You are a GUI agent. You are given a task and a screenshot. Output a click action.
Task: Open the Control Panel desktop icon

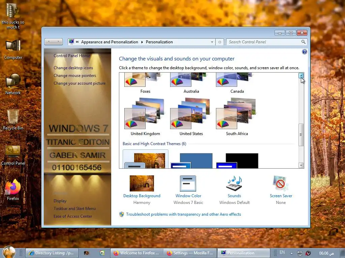[13, 155]
